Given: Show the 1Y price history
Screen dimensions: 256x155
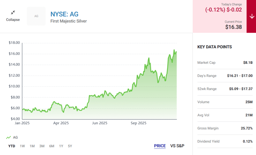Looking at the screenshot, I should tap(61, 146).
